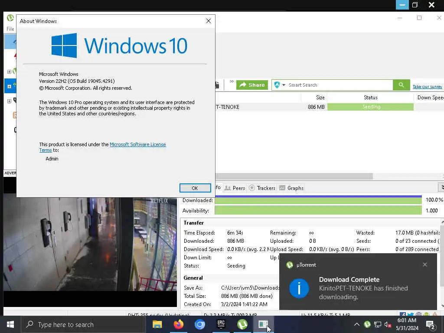
Task: Click the Wasted value 17.0 MB
Action: (x=418, y=233)
